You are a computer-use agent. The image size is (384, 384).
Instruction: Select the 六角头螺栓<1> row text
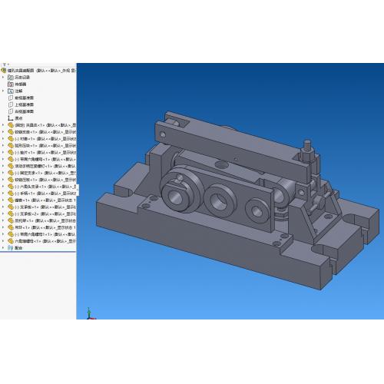pos(45,241)
